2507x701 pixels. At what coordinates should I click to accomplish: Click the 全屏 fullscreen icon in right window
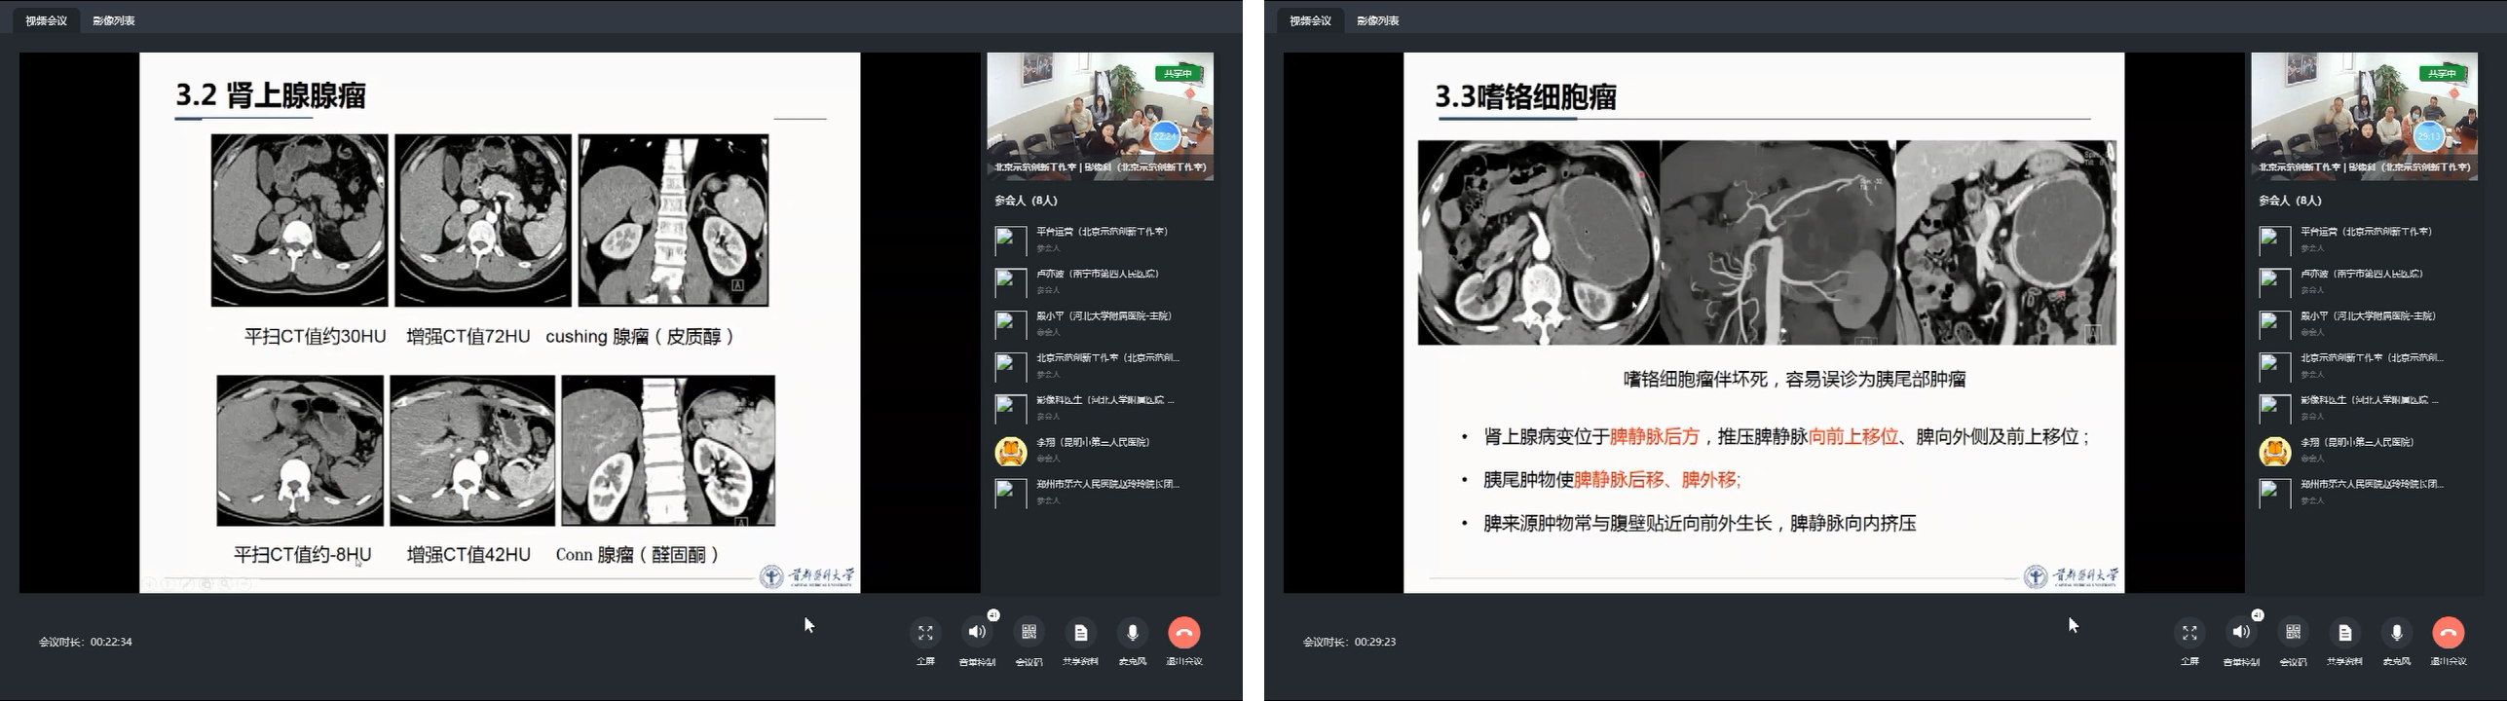2189,633
